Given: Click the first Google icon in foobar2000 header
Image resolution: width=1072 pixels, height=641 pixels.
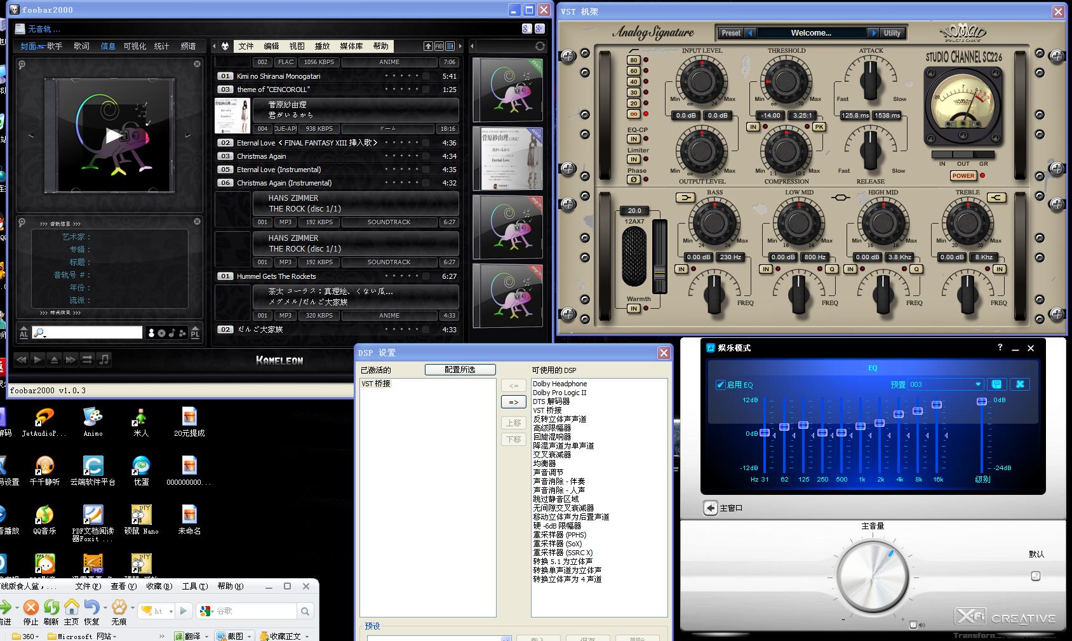Looking at the screenshot, I should click(526, 29).
